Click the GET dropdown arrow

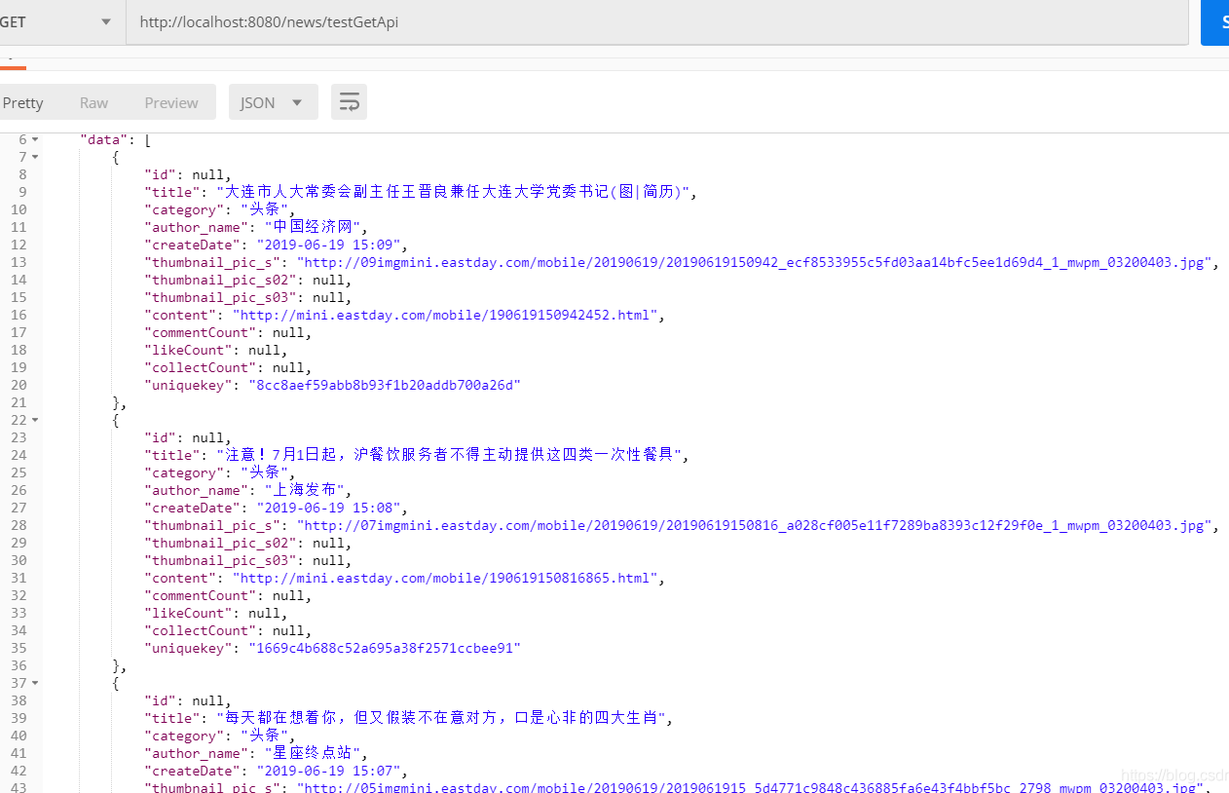tap(105, 21)
